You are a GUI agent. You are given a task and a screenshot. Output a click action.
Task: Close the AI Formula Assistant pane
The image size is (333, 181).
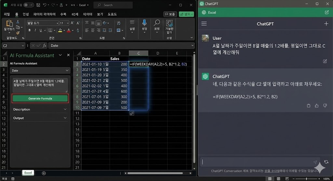(68, 55)
